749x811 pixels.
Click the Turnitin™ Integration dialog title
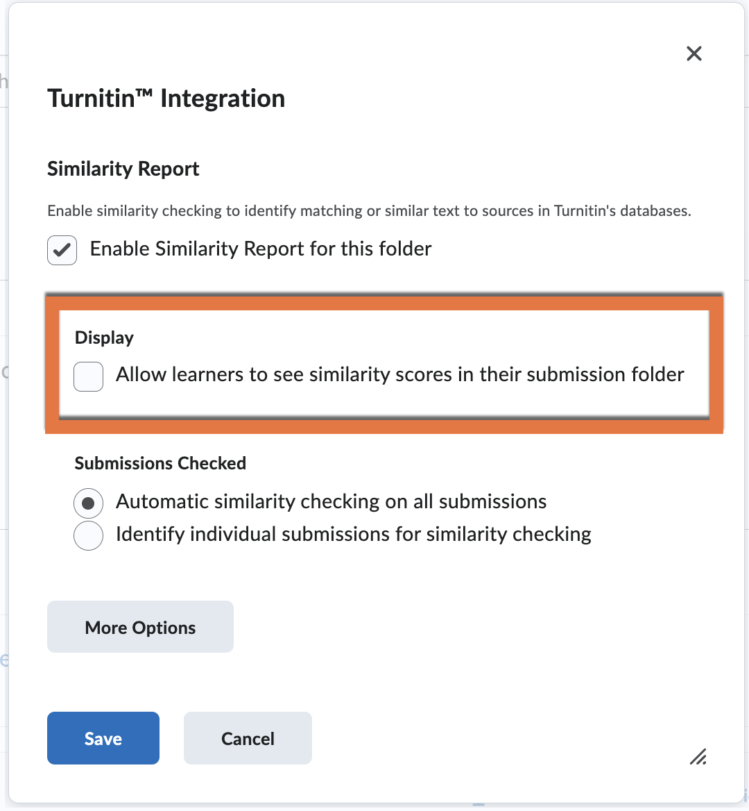(x=166, y=99)
